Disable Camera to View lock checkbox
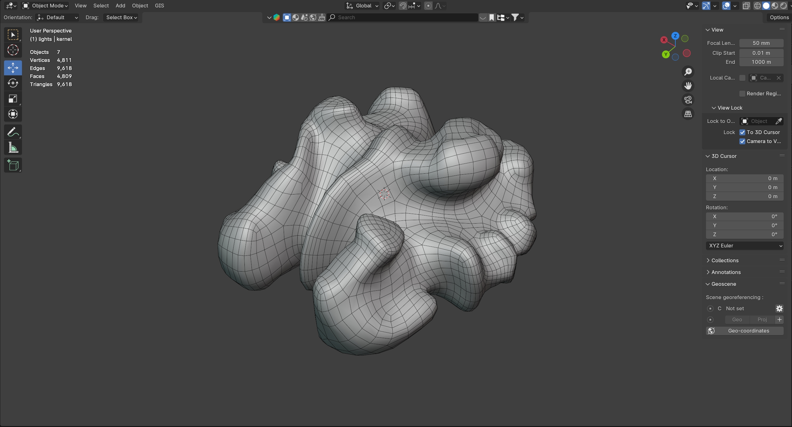The image size is (792, 427). pyautogui.click(x=742, y=141)
